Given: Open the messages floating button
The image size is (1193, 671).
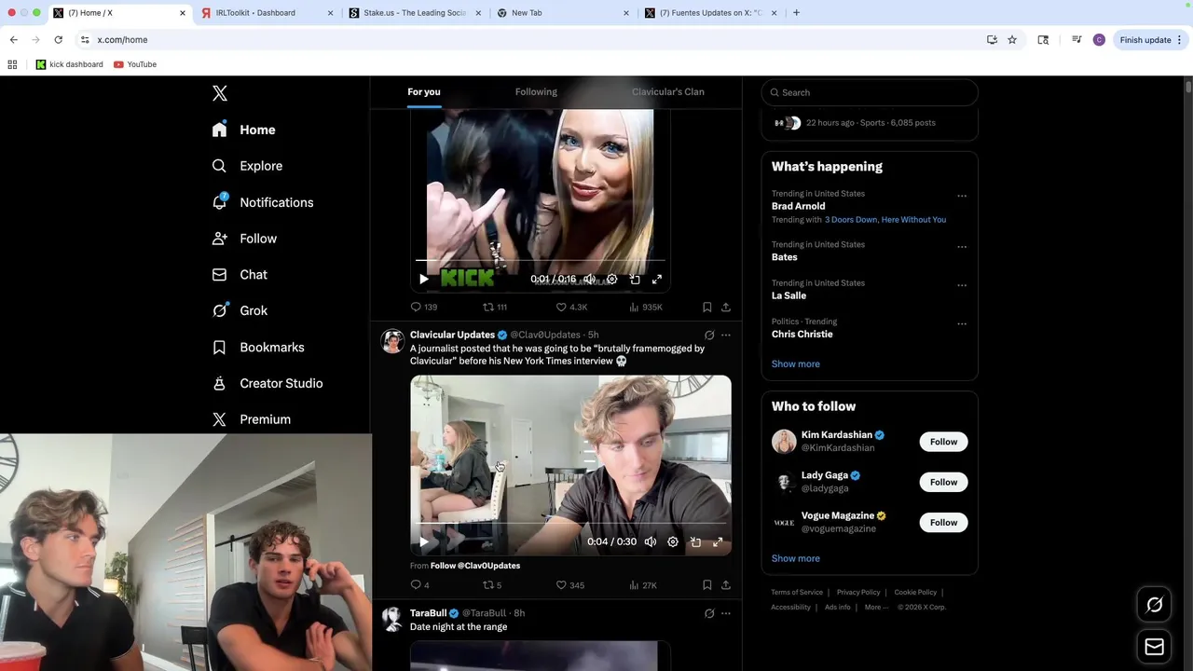Looking at the screenshot, I should tap(1154, 647).
